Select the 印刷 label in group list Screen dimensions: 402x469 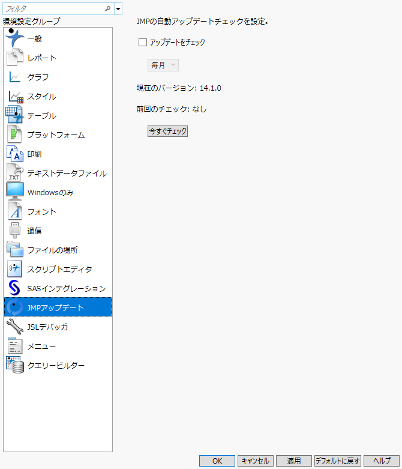click(34, 154)
